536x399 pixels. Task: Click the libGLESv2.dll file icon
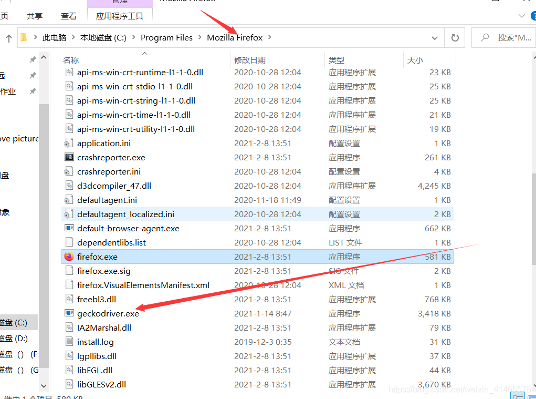pyautogui.click(x=69, y=384)
